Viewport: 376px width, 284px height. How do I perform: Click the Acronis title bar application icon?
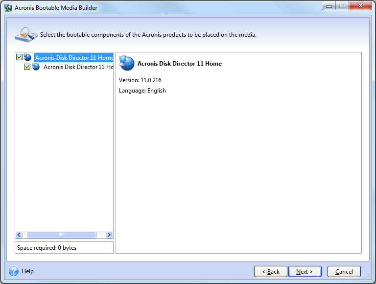pos(8,7)
